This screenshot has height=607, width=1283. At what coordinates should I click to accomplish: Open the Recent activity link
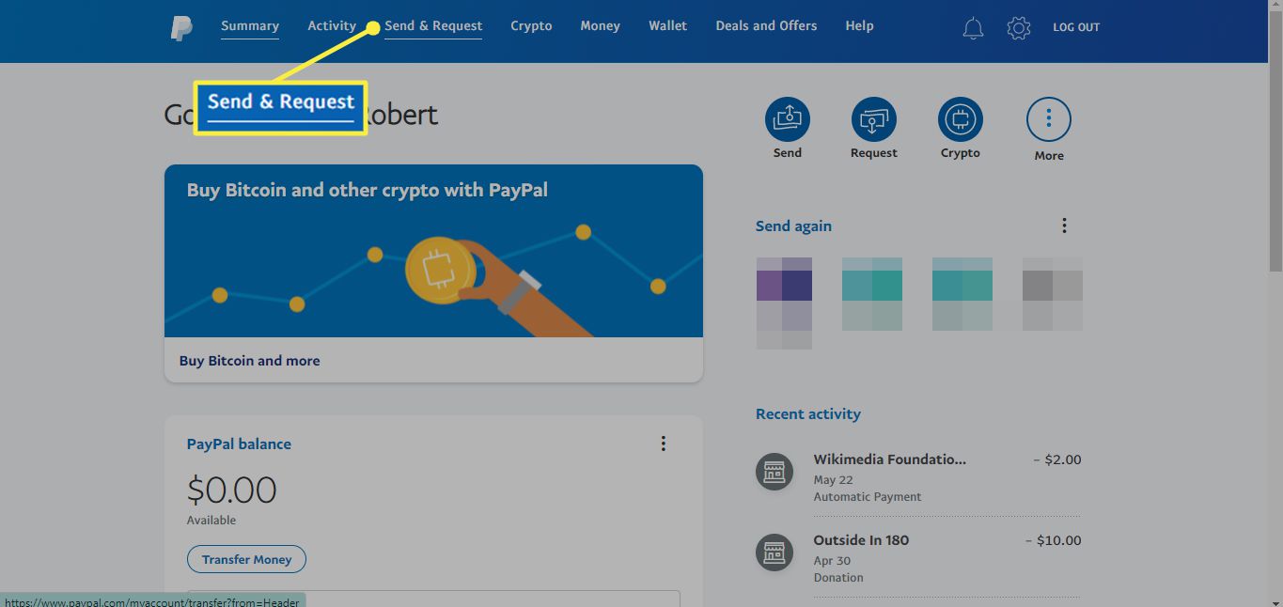[808, 414]
